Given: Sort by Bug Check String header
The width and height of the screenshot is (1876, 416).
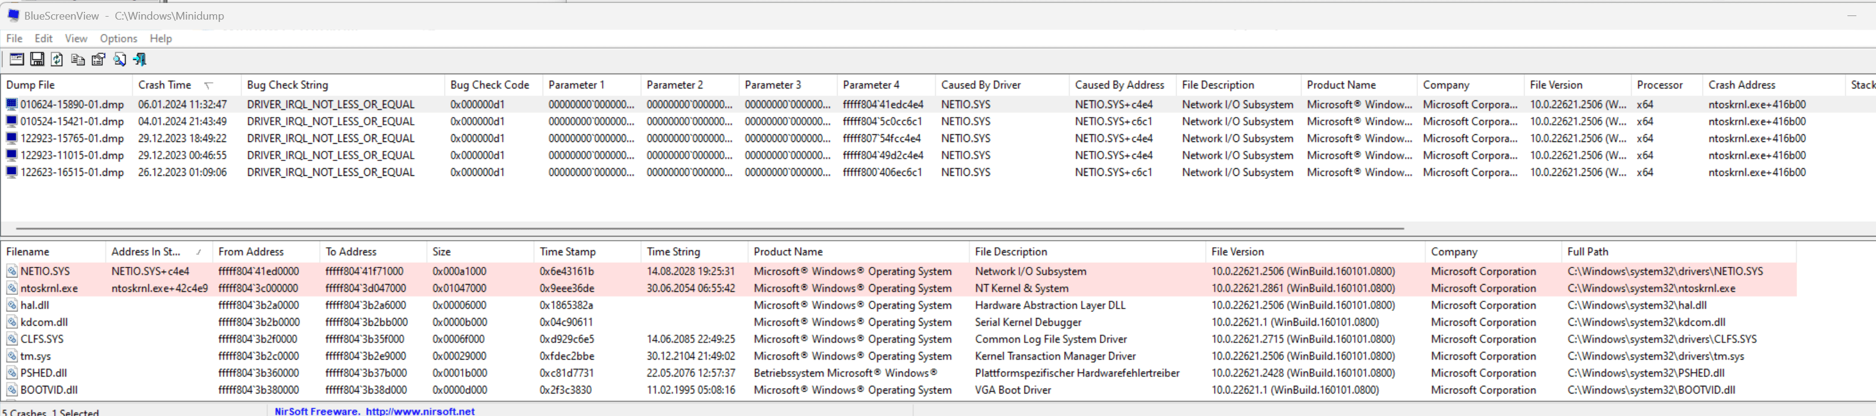Looking at the screenshot, I should (342, 85).
